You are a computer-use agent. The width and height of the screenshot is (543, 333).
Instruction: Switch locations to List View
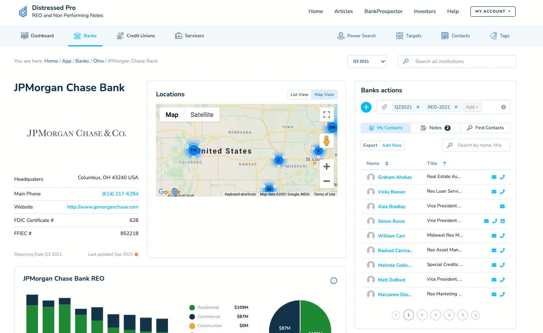click(299, 95)
